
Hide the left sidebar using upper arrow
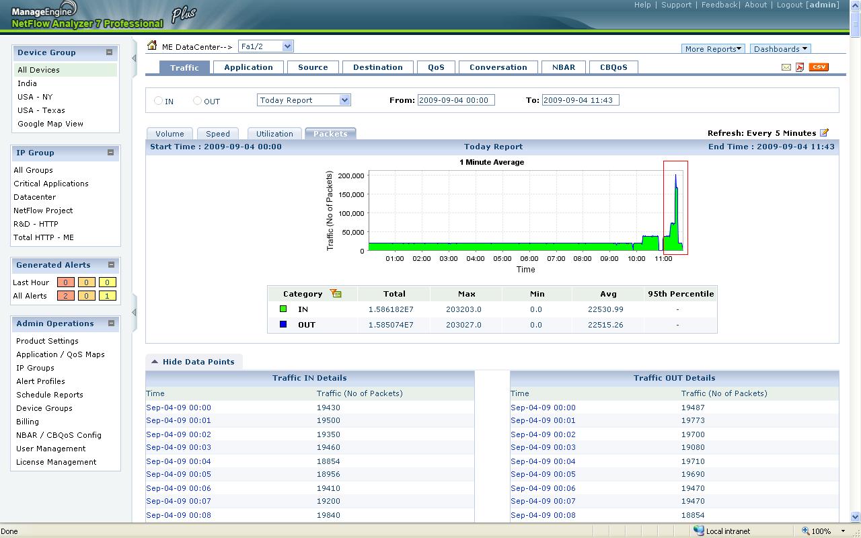[x=133, y=58]
